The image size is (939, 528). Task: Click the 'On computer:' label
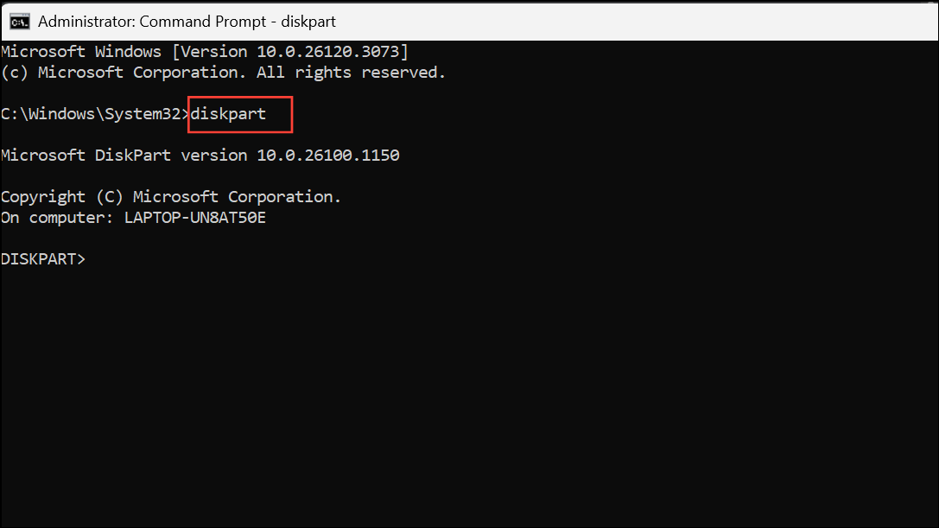pyautogui.click(x=57, y=218)
